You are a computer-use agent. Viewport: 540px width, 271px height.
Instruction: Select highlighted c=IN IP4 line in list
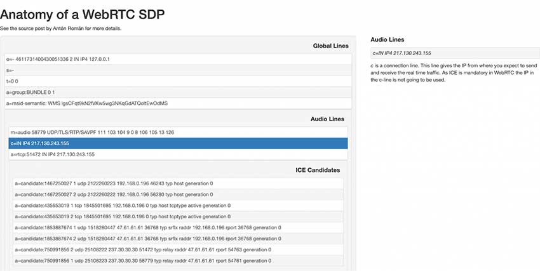[178, 143]
